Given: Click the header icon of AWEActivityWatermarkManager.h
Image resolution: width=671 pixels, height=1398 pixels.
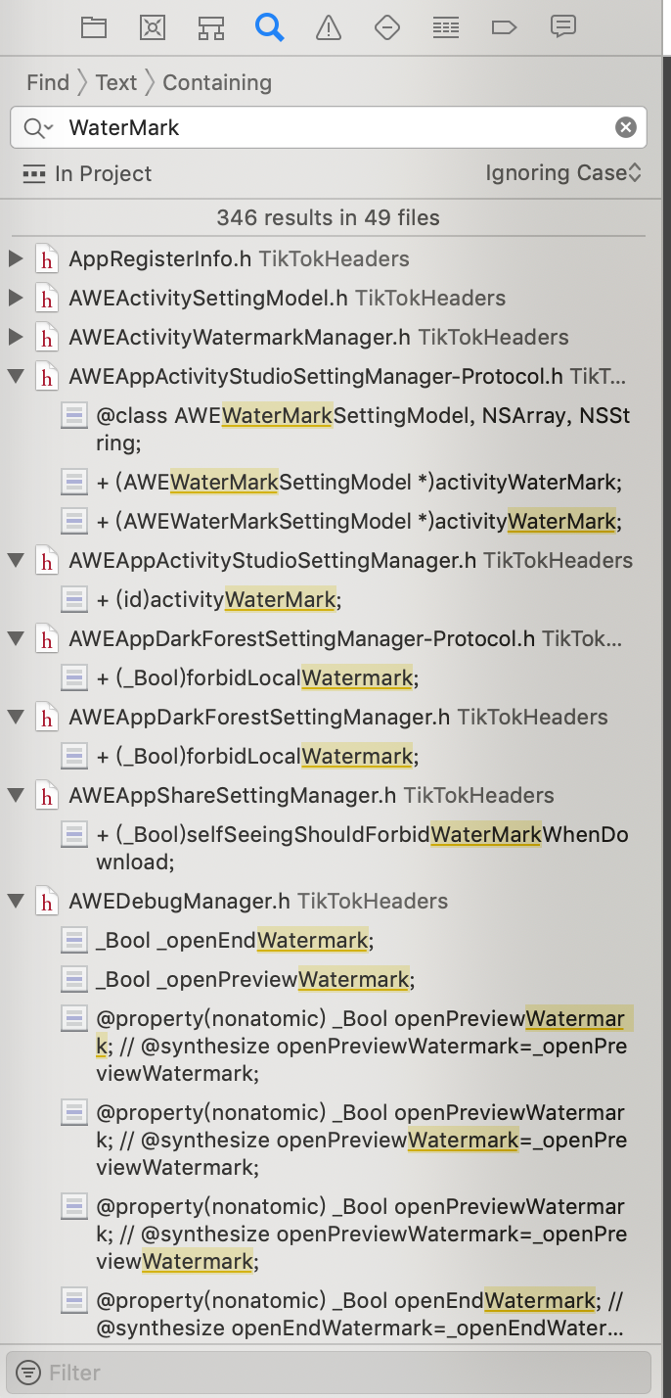Looking at the screenshot, I should coord(45,337).
